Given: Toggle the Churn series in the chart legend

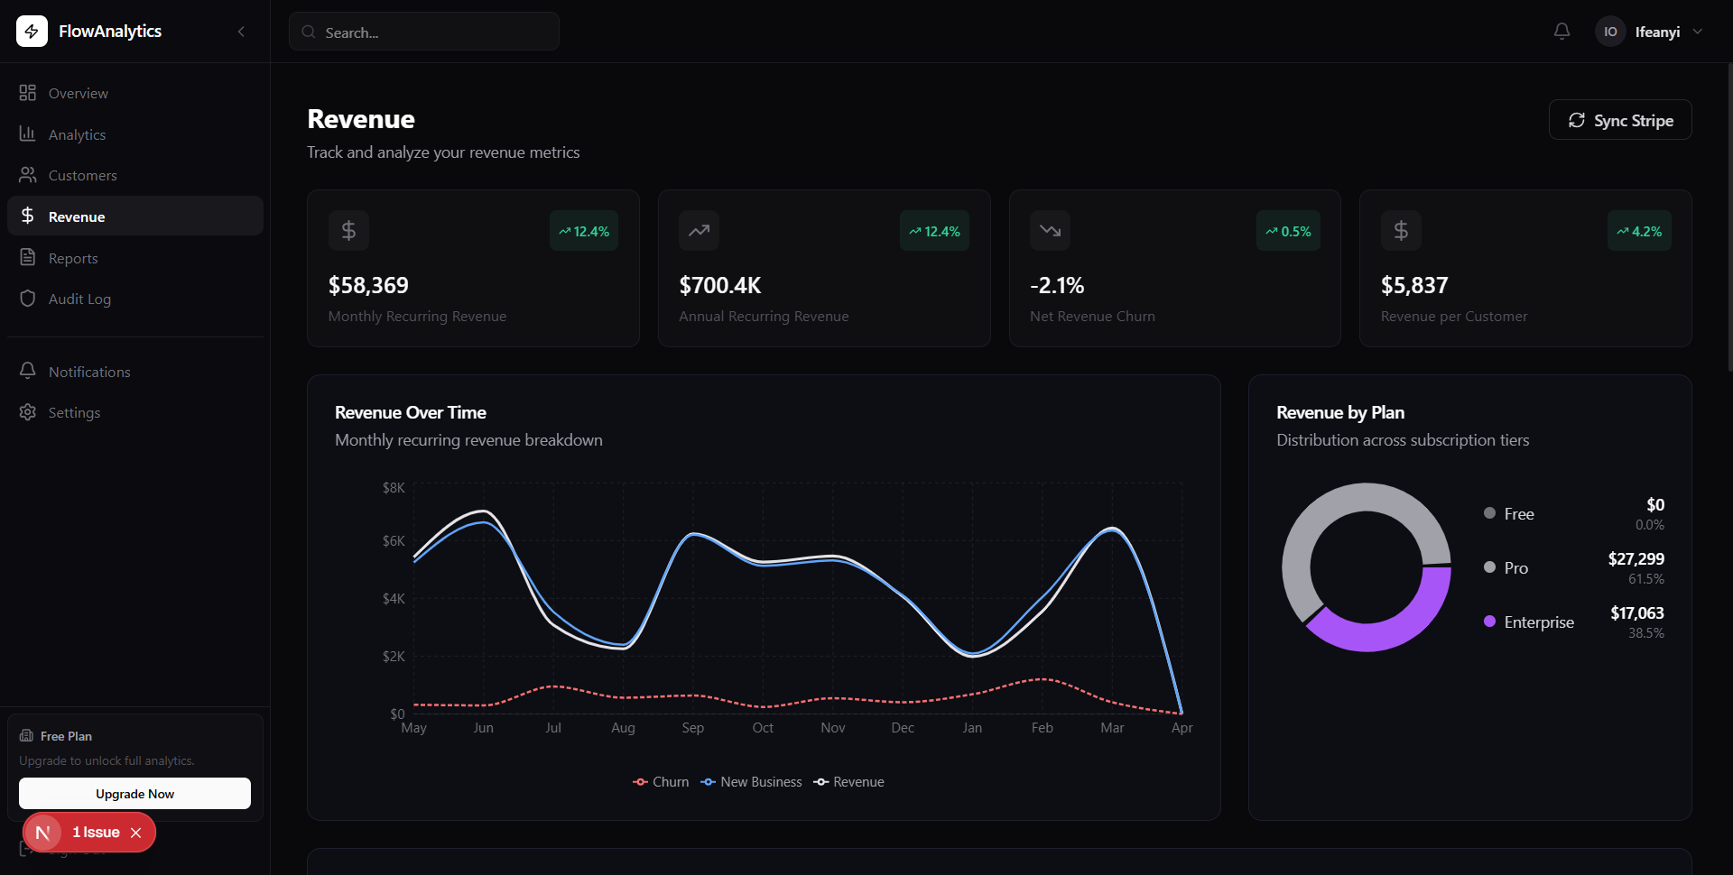Looking at the screenshot, I should 660,781.
